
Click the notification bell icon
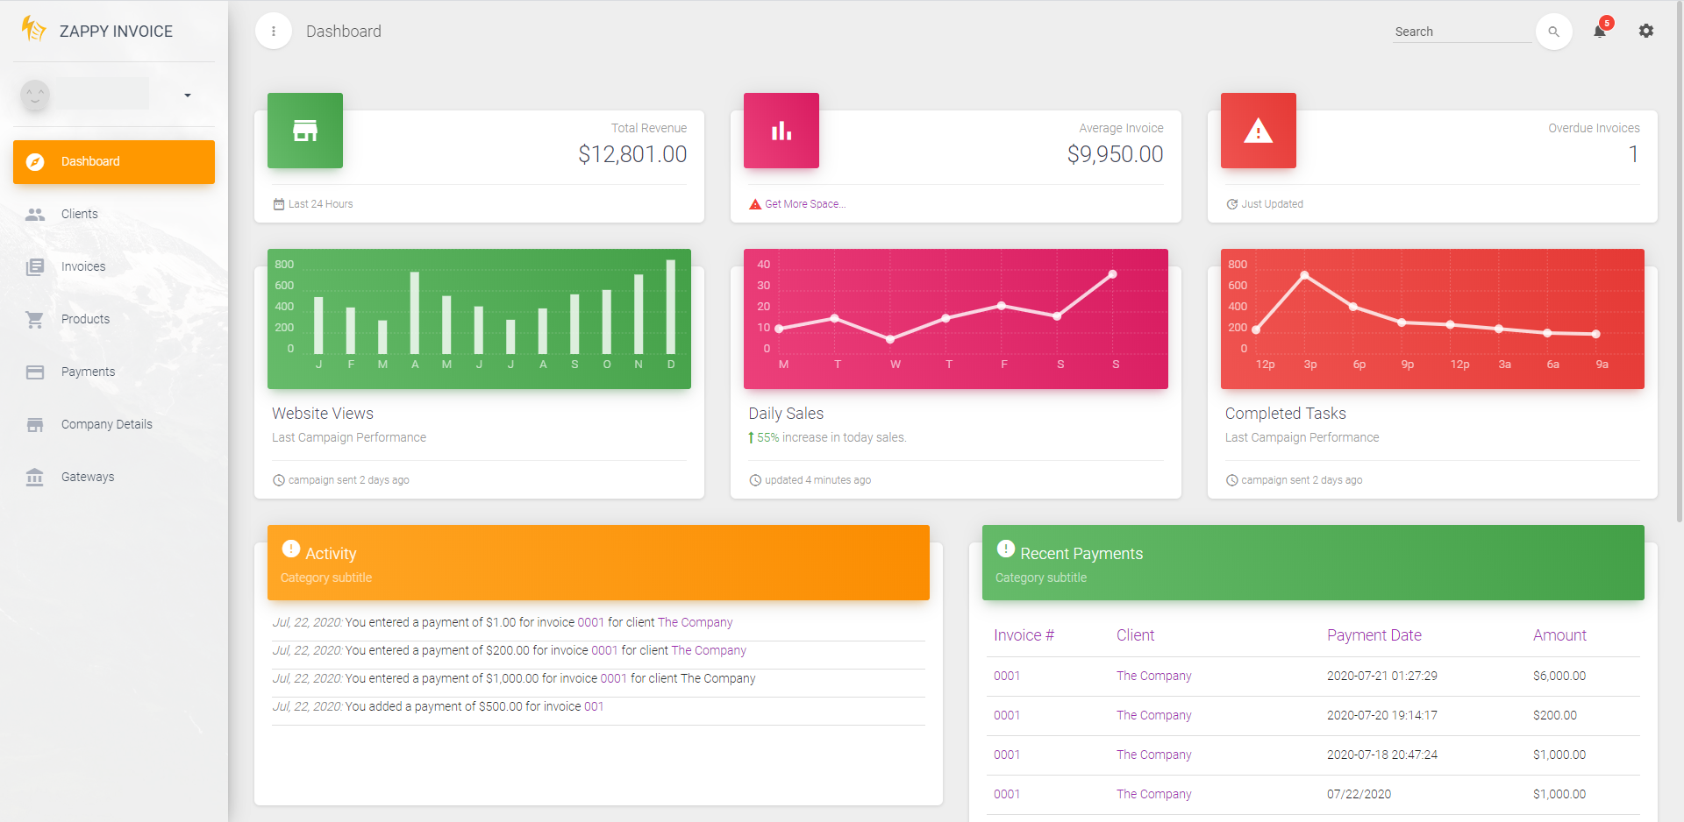tap(1600, 32)
